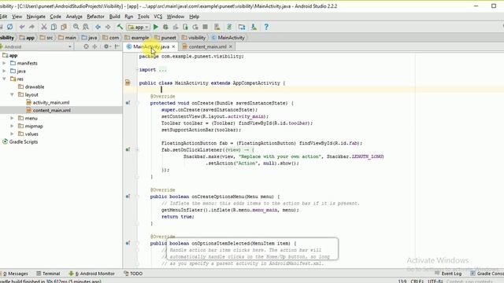Viewport: 504px width, 283px height.
Task: Hide the project panel with the hide icon
Action: point(117,46)
